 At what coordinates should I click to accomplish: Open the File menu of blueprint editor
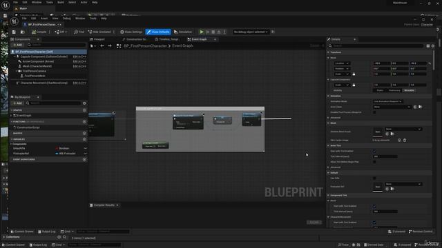[24, 19]
